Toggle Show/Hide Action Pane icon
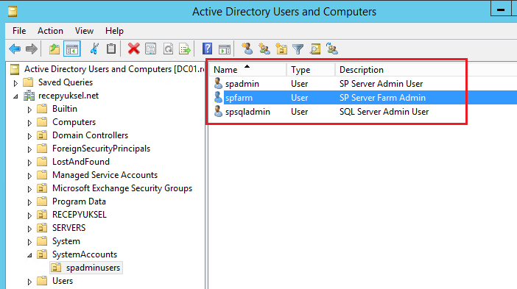517x289 pixels. click(x=225, y=49)
